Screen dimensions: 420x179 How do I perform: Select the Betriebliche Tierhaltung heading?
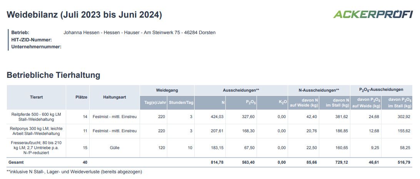[53, 75]
